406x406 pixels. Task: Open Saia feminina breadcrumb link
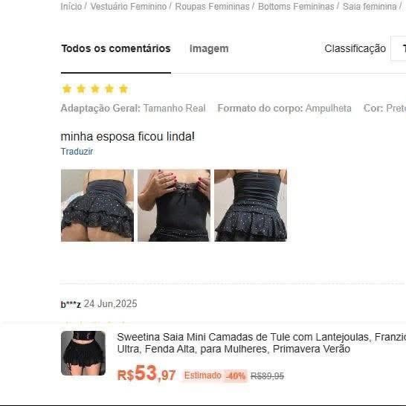(x=370, y=7)
